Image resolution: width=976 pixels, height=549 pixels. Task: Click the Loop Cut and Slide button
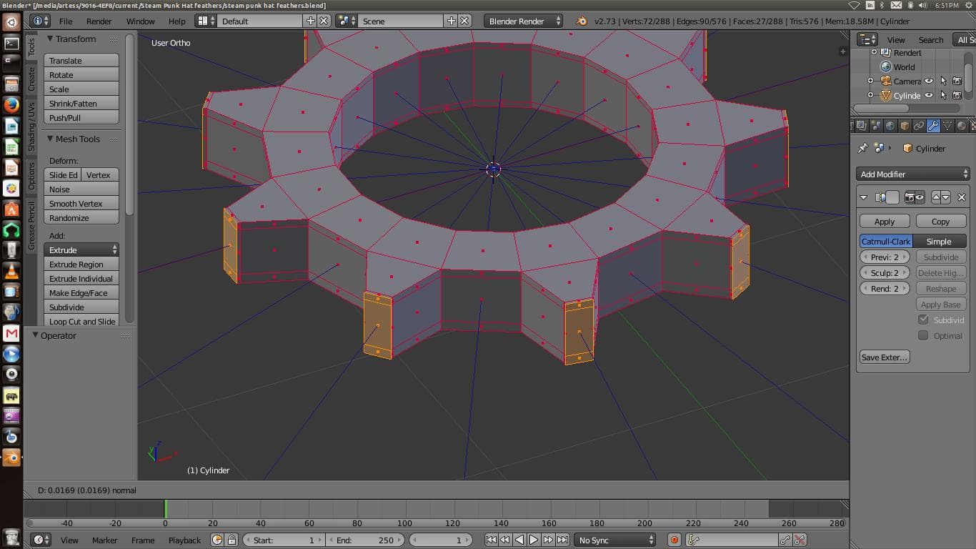click(x=81, y=321)
